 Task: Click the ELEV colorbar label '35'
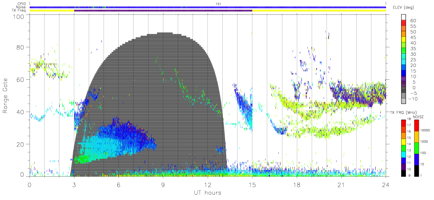(x=413, y=49)
